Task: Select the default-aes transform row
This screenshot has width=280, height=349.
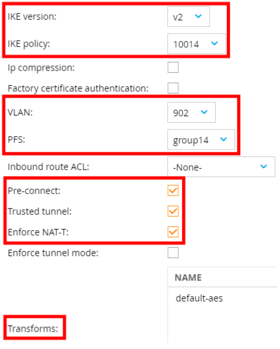Action: click(x=222, y=298)
